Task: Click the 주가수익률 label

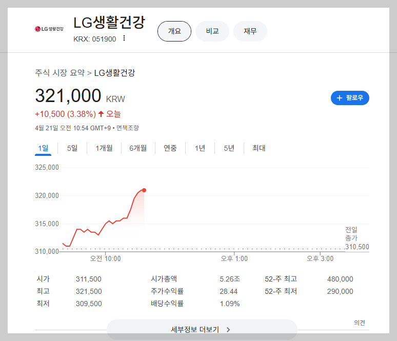Action: [x=167, y=291]
